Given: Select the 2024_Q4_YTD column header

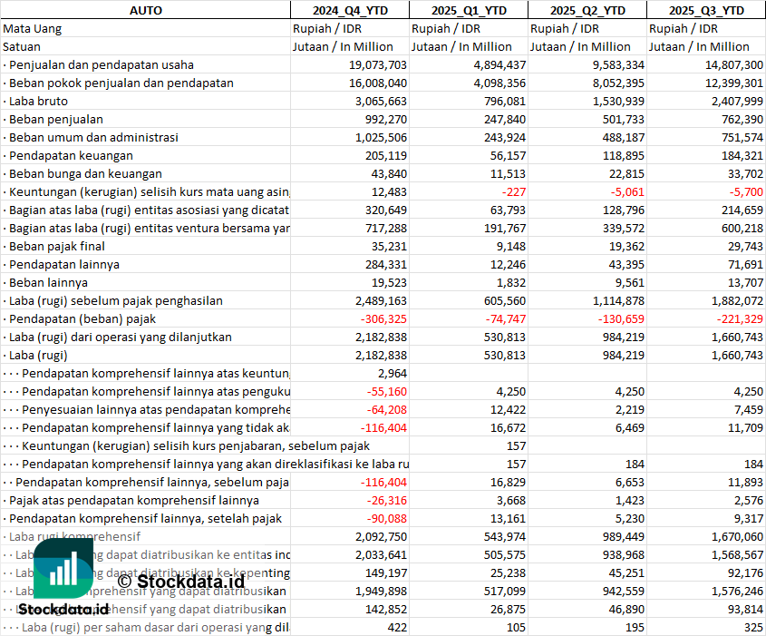Looking at the screenshot, I should coord(349,10).
